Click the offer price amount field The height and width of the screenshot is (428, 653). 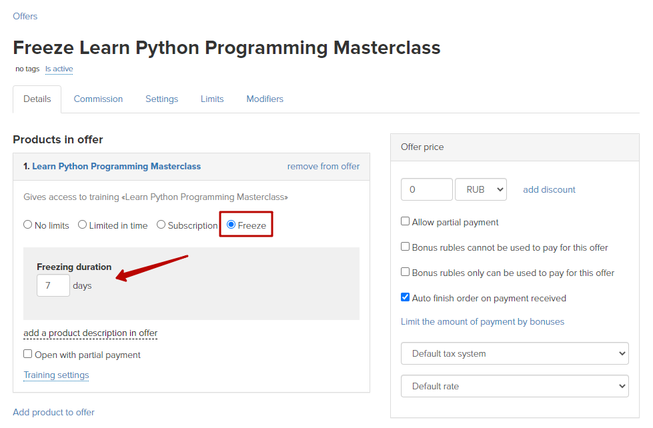(x=427, y=189)
